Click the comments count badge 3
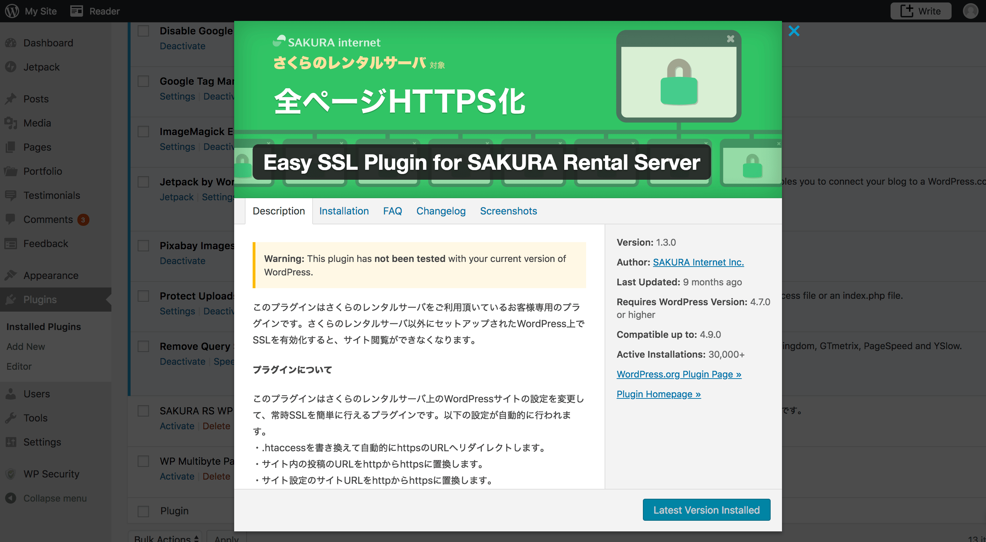 coord(83,219)
